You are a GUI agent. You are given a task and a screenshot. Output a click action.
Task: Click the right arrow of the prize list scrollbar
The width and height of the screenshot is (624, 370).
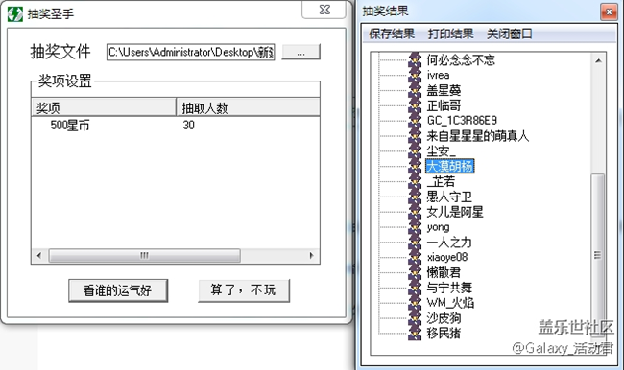click(312, 255)
